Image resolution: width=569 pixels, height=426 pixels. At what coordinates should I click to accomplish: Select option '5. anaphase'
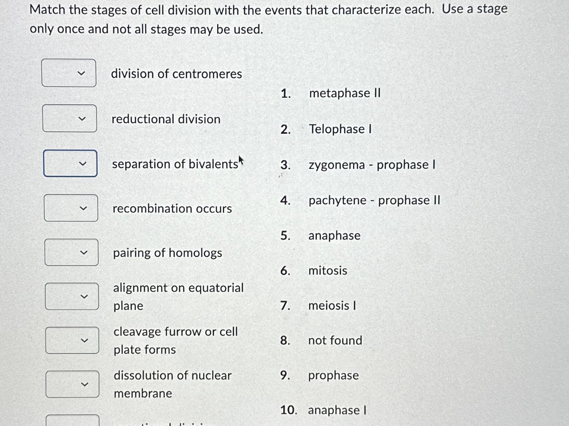[334, 235]
